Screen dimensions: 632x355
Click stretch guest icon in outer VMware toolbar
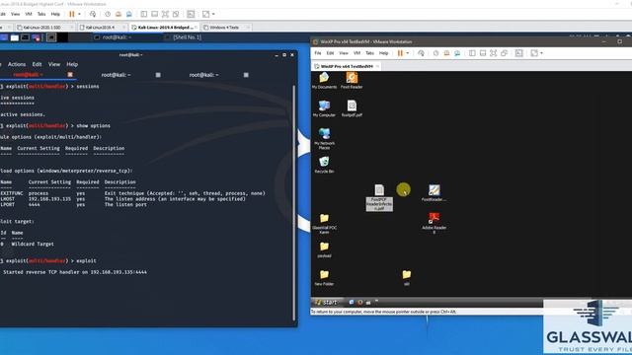click(206, 14)
